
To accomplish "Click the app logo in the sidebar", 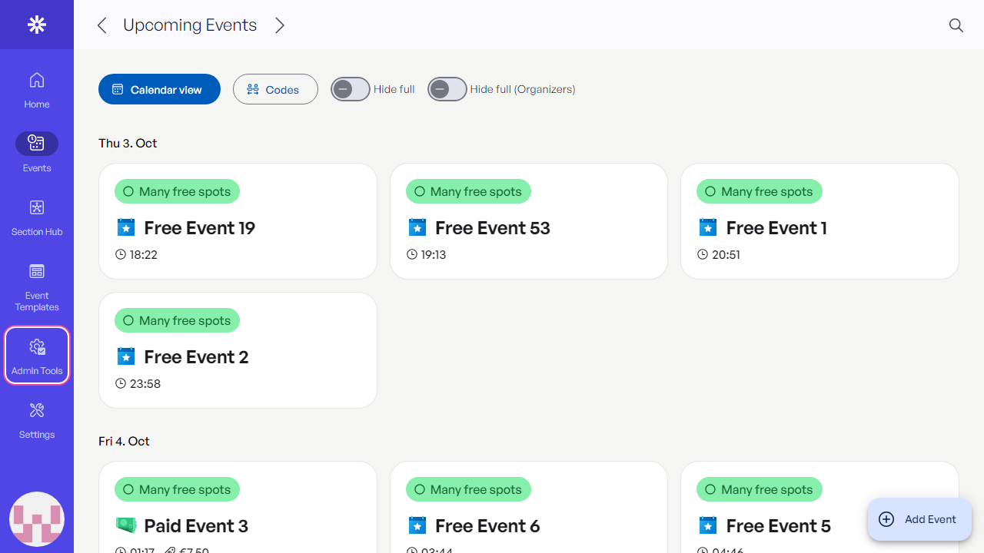I will coord(36,25).
